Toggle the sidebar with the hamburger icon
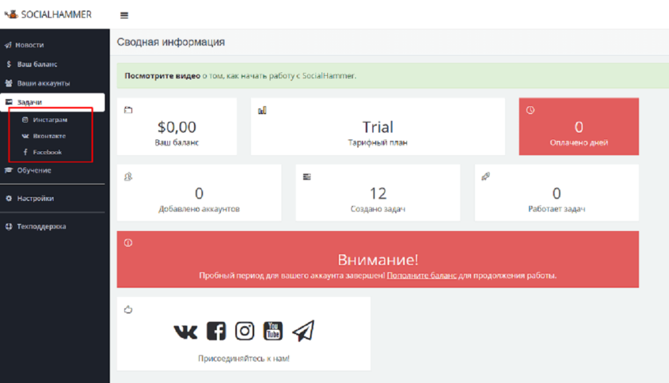 (124, 15)
